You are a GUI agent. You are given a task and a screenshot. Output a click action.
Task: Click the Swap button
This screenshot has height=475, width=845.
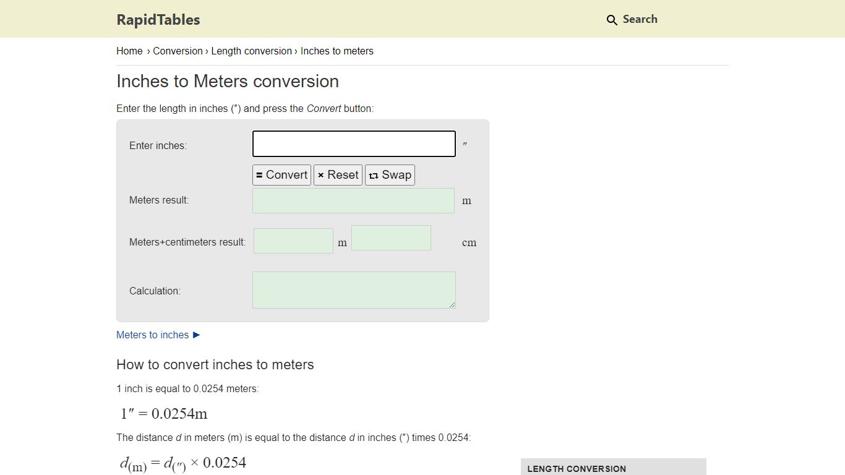click(x=390, y=175)
